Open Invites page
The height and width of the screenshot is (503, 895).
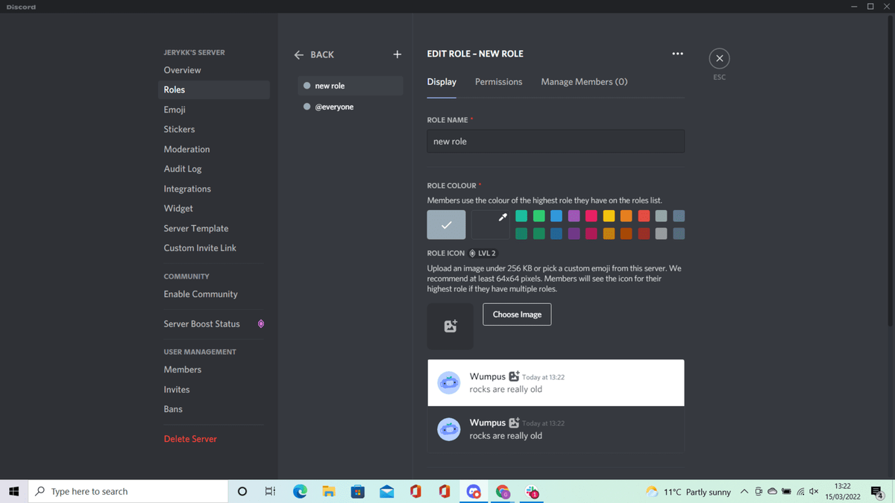pyautogui.click(x=214, y=390)
